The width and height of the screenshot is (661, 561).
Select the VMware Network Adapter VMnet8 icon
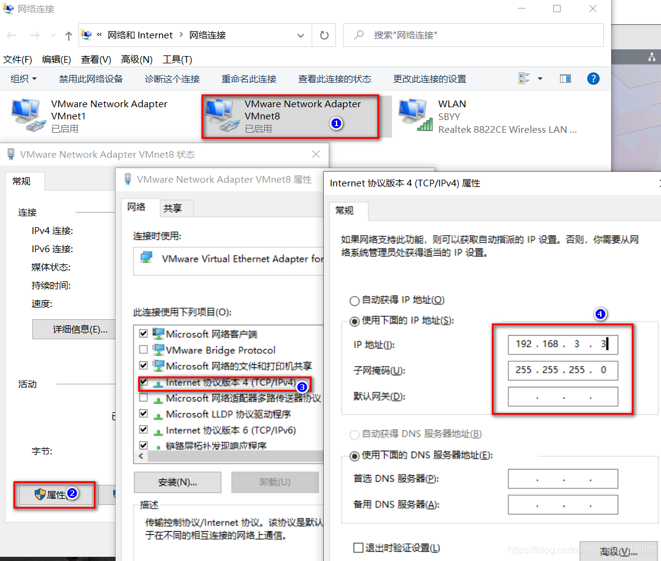(x=222, y=116)
